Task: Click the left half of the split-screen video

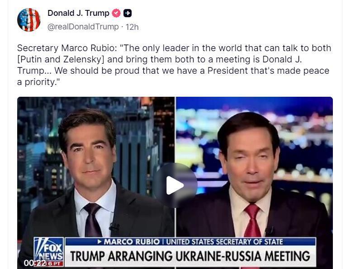Action: 96,183
